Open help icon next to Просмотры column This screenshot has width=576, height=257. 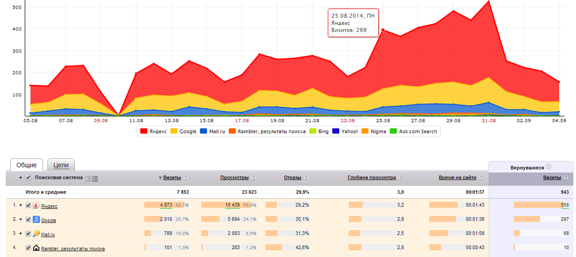(x=253, y=177)
